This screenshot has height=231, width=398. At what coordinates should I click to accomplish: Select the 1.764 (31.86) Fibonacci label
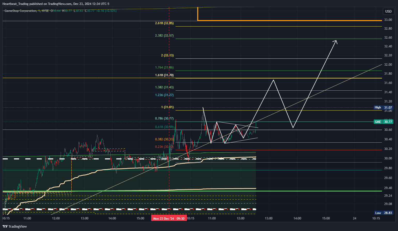(x=164, y=67)
